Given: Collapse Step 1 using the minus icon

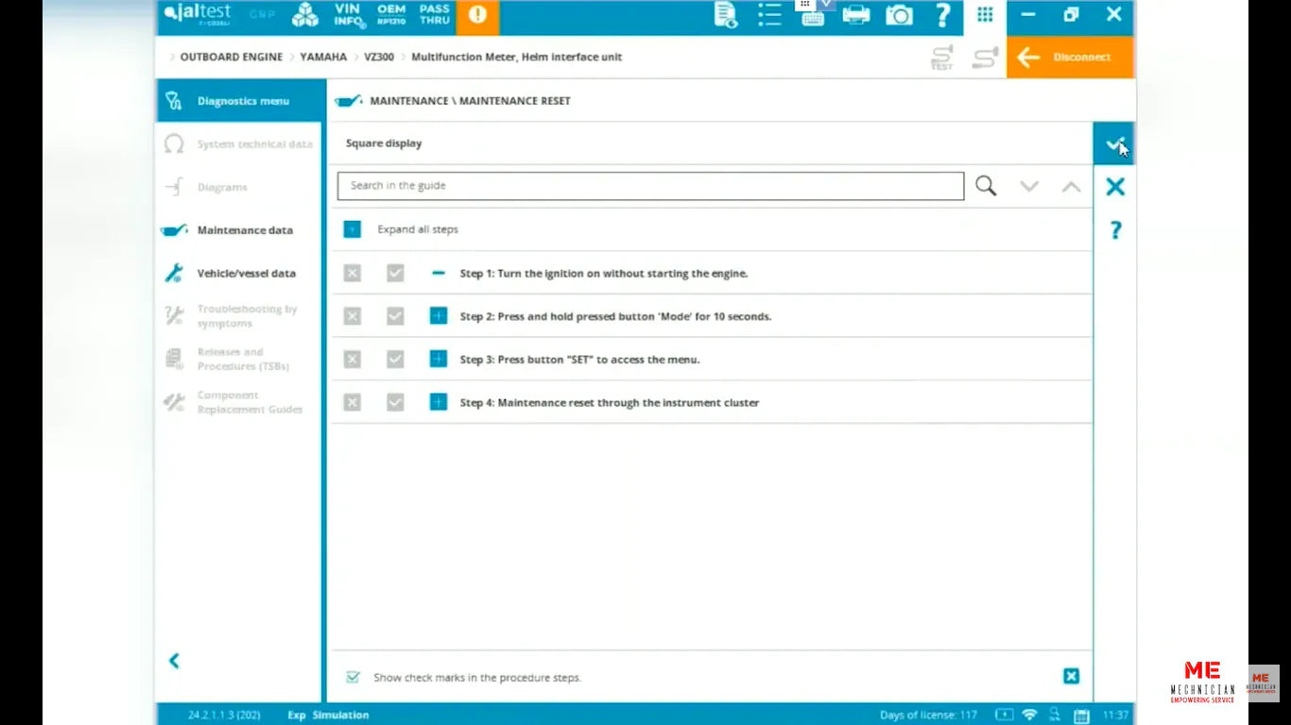Looking at the screenshot, I should point(438,273).
